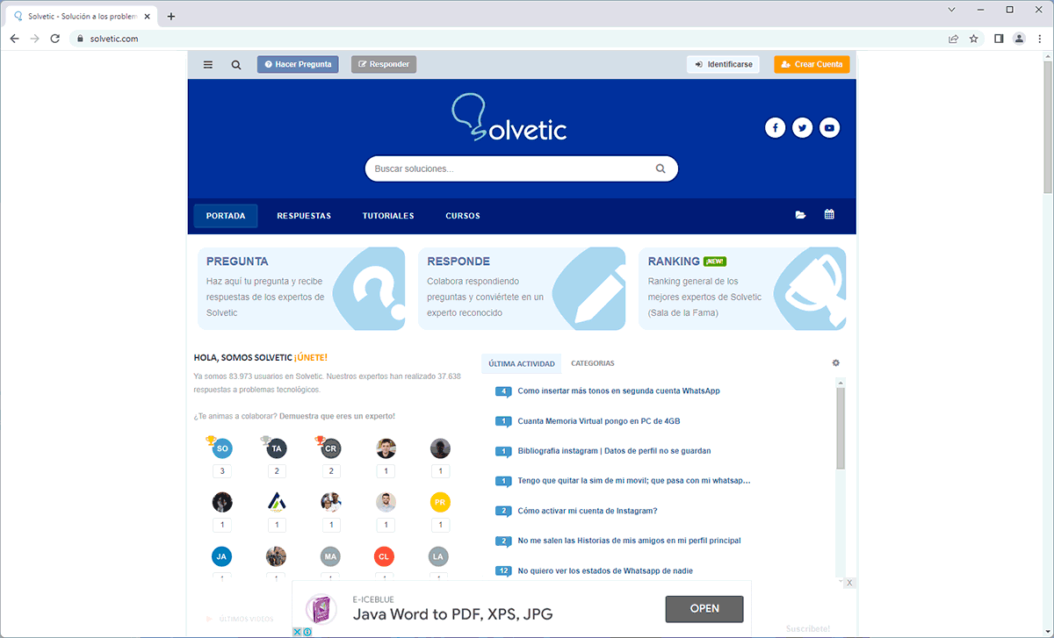
Task: Select the Última Actividad tab
Action: [x=522, y=363]
